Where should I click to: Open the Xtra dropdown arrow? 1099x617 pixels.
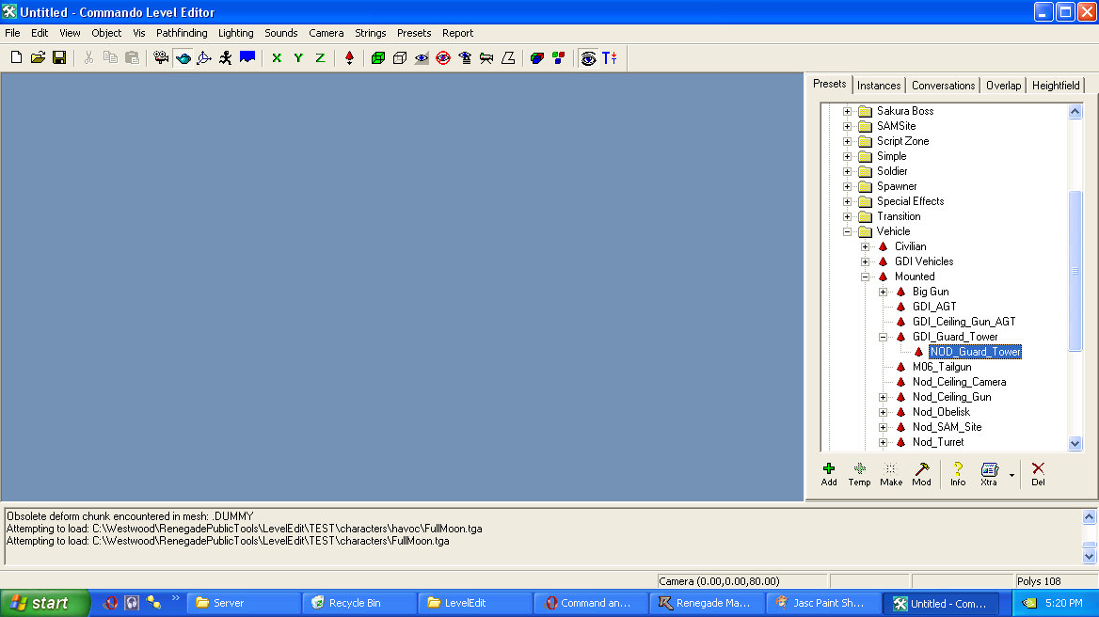tap(1011, 475)
